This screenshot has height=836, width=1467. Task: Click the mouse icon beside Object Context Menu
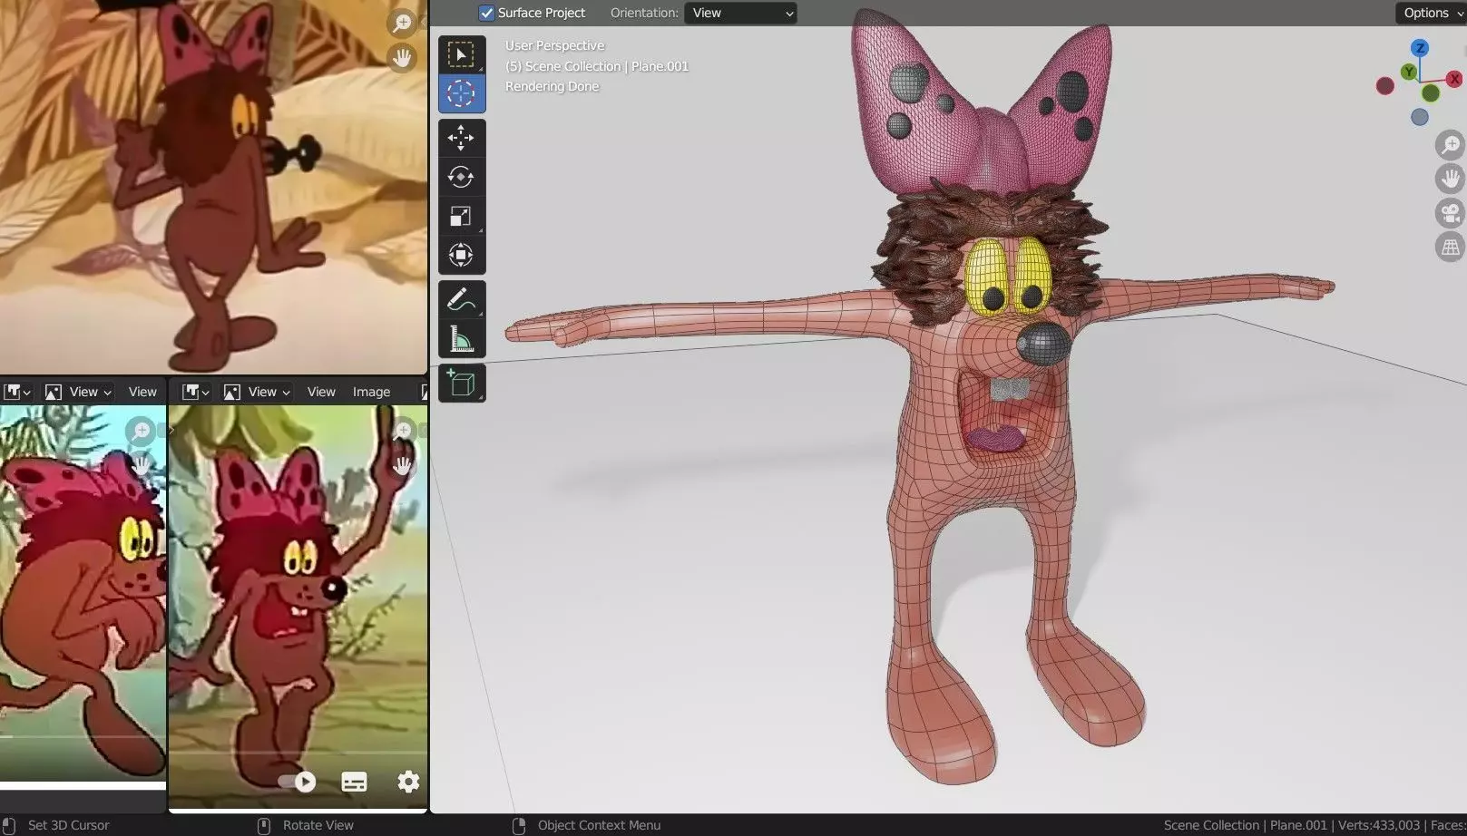[519, 825]
